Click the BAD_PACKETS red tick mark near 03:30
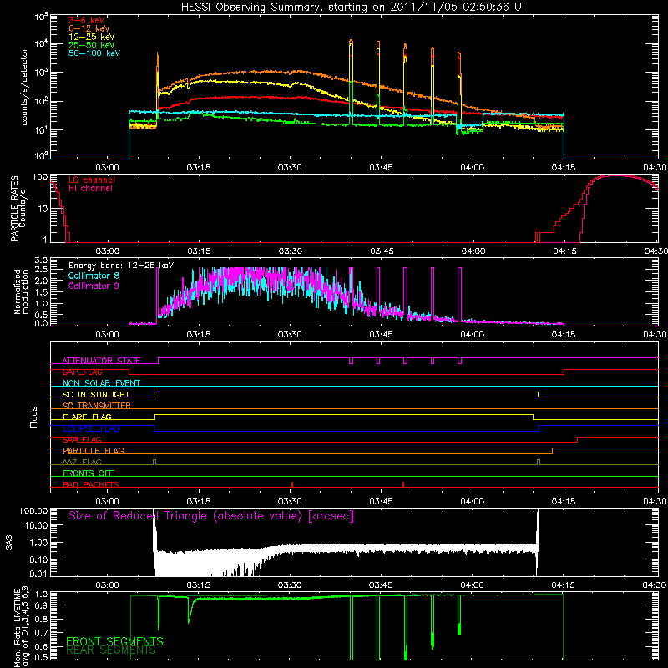Image resolution: width=668 pixels, height=668 pixels. (x=291, y=484)
